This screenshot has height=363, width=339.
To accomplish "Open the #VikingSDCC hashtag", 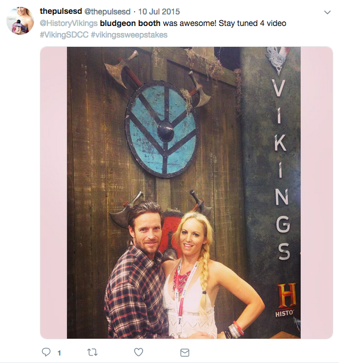I will tap(64, 35).
